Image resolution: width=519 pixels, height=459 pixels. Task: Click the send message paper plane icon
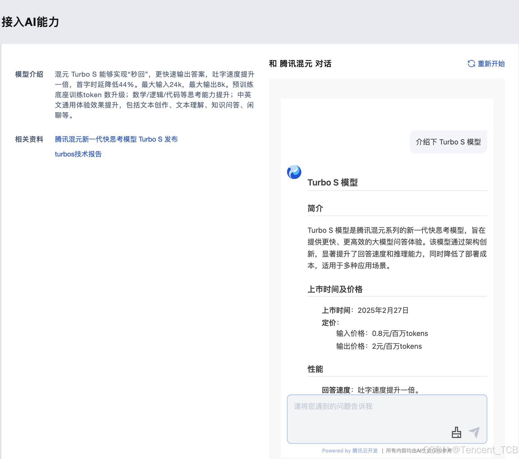point(474,432)
